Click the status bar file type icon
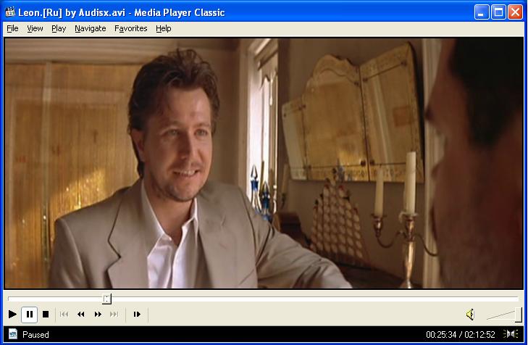The height and width of the screenshot is (345, 528). tap(13, 334)
